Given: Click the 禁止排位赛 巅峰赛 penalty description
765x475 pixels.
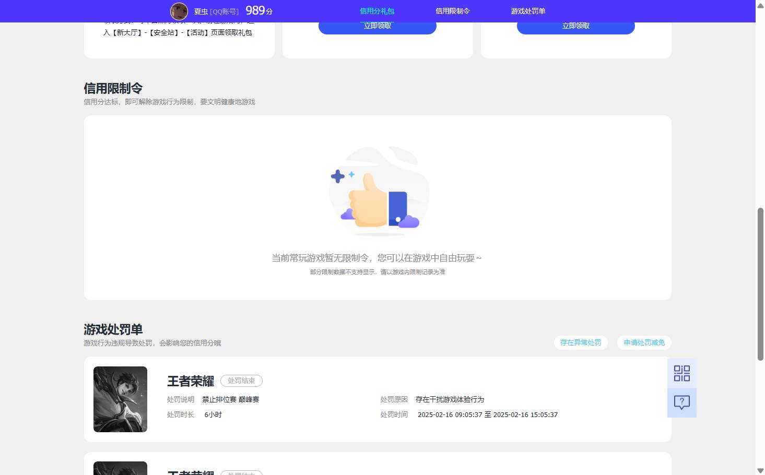Looking at the screenshot, I should pos(231,399).
